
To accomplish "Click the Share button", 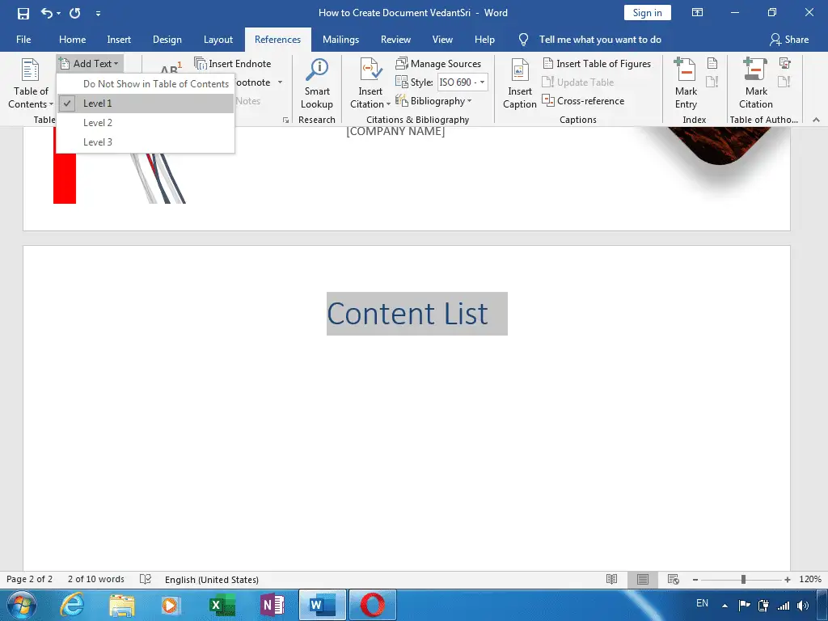I will coord(789,40).
